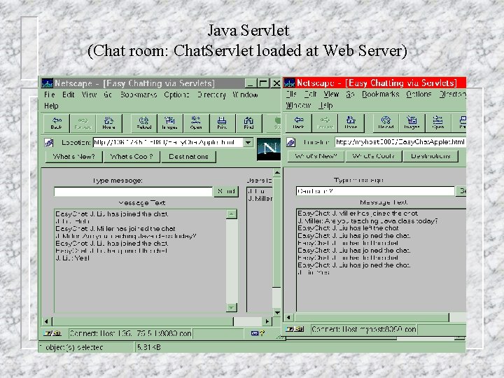Open the Edit menu in the left window
Screen dimensions: 504x378
tap(68, 94)
